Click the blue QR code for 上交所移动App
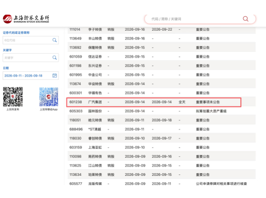This screenshot has width=266, height=198. 49,97
